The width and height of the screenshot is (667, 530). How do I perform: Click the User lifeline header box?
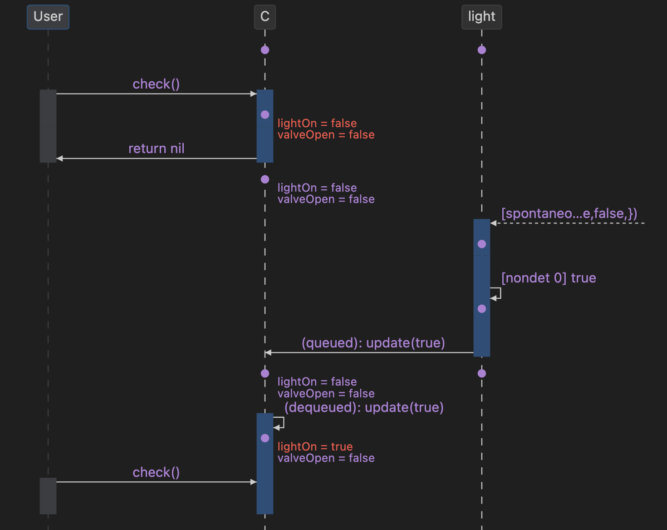tap(48, 17)
